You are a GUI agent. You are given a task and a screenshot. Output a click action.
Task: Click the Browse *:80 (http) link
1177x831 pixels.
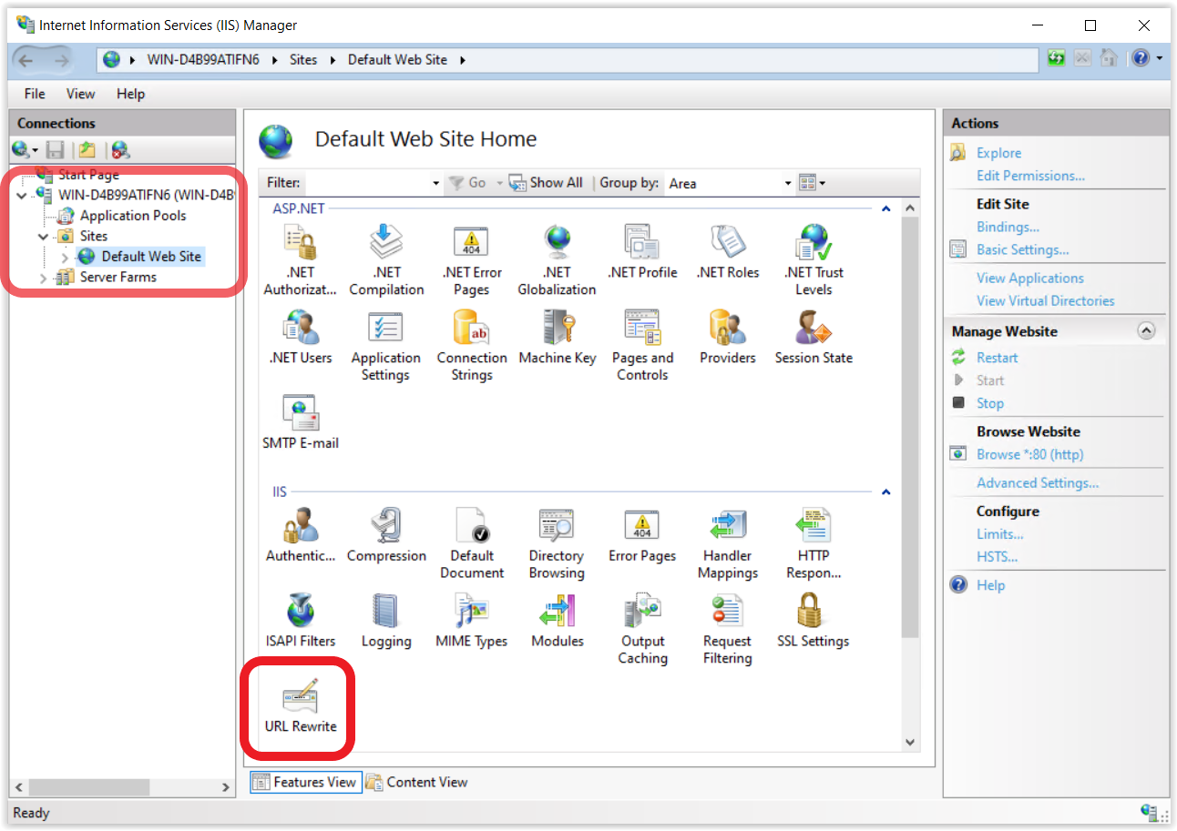1029,454
